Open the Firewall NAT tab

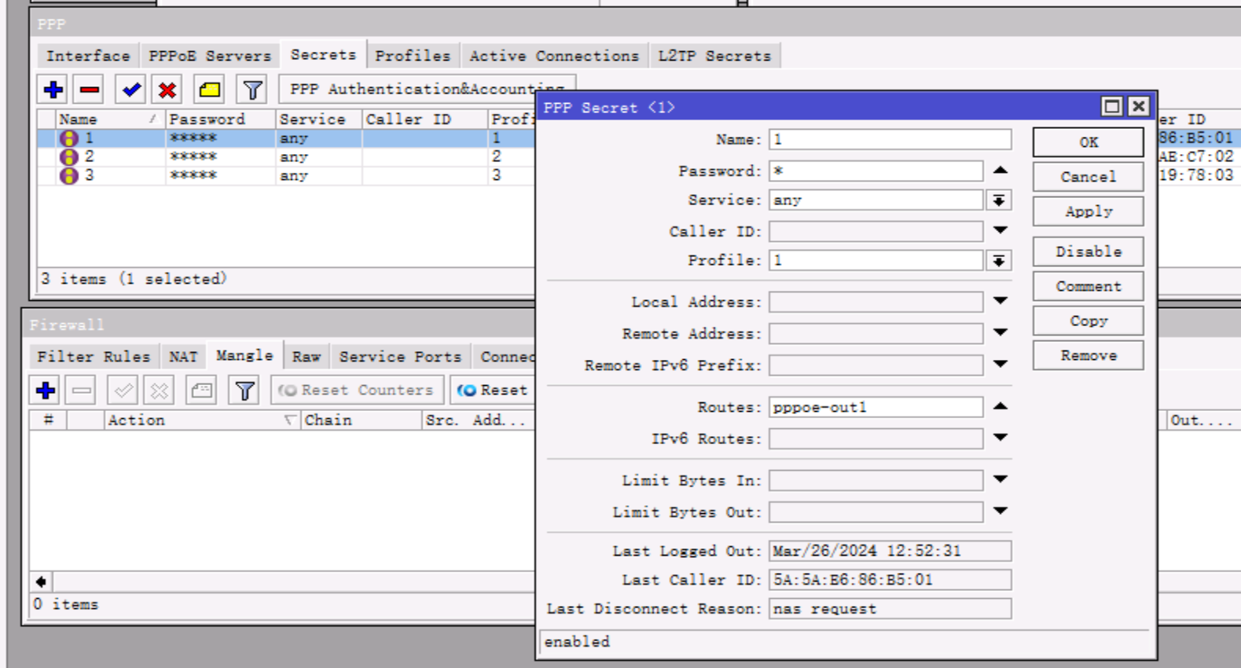183,357
